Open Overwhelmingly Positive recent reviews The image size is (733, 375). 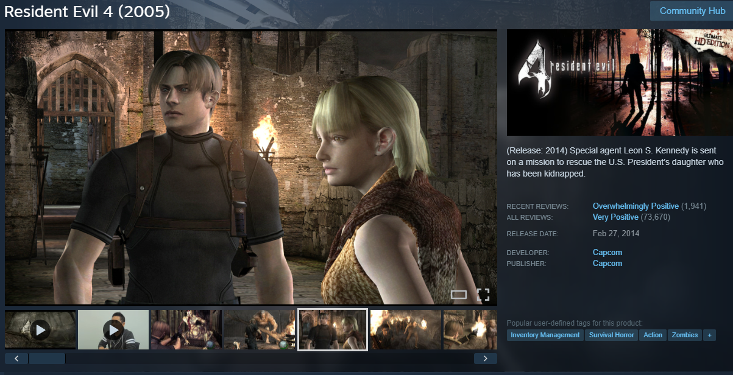pos(636,206)
